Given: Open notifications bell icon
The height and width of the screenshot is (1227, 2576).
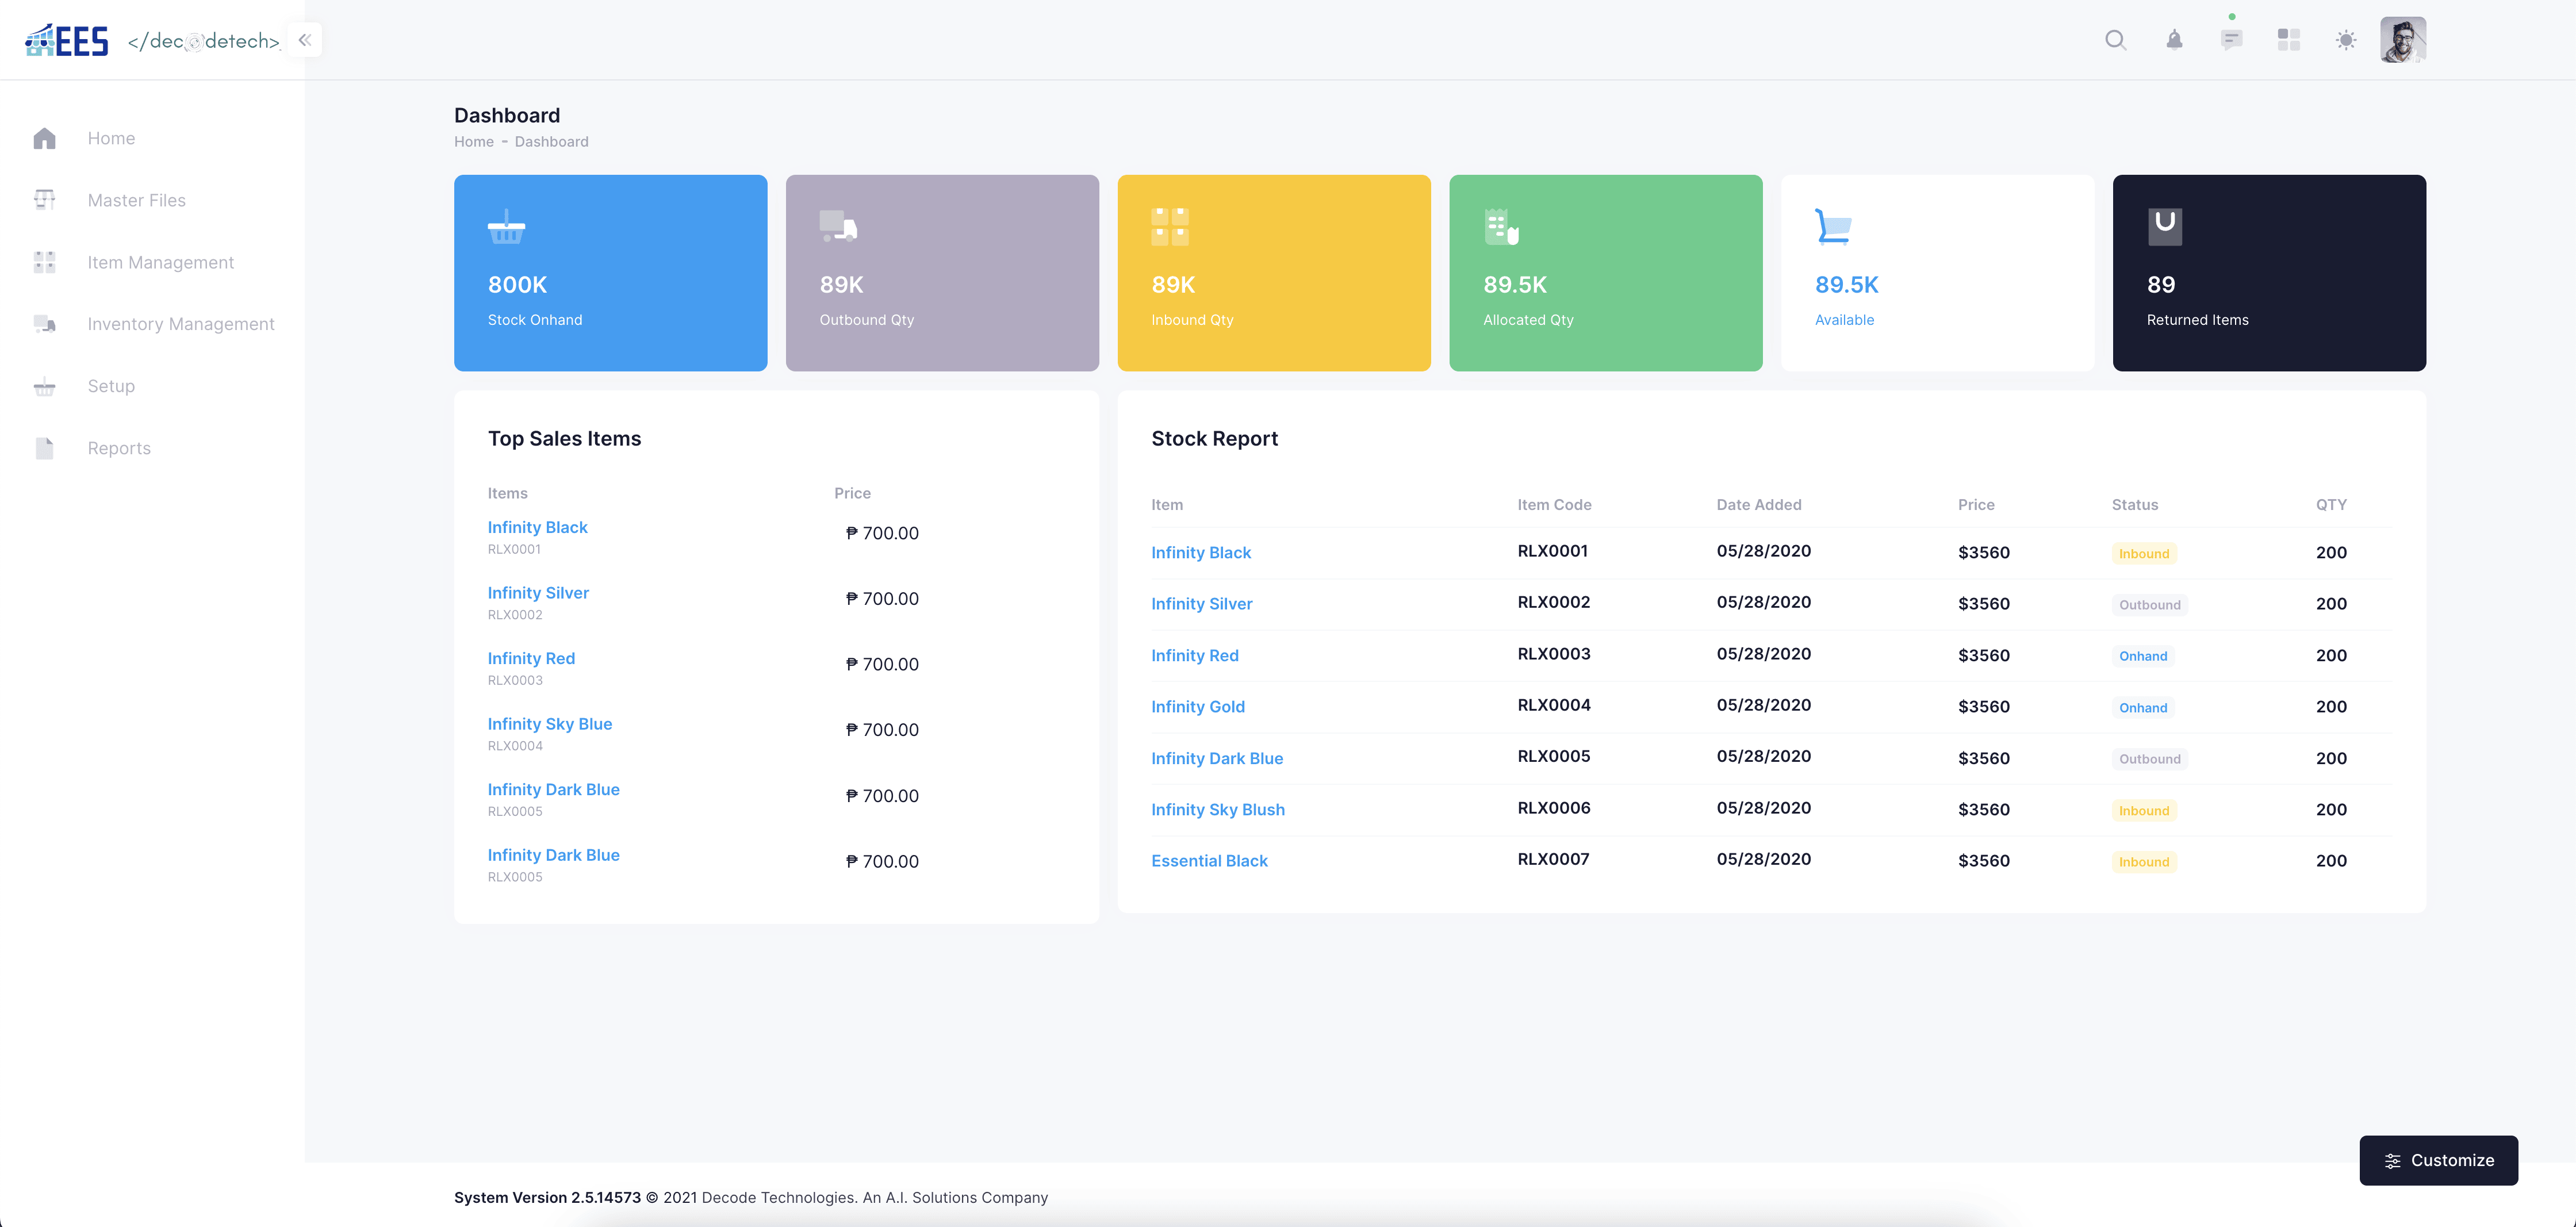Looking at the screenshot, I should tap(2174, 40).
